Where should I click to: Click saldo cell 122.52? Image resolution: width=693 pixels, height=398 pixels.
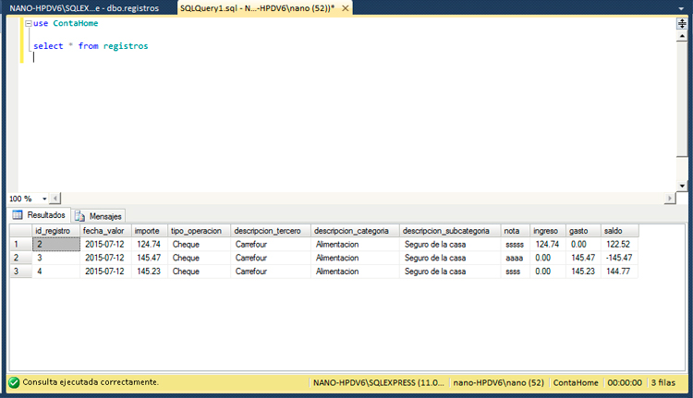[x=620, y=245]
